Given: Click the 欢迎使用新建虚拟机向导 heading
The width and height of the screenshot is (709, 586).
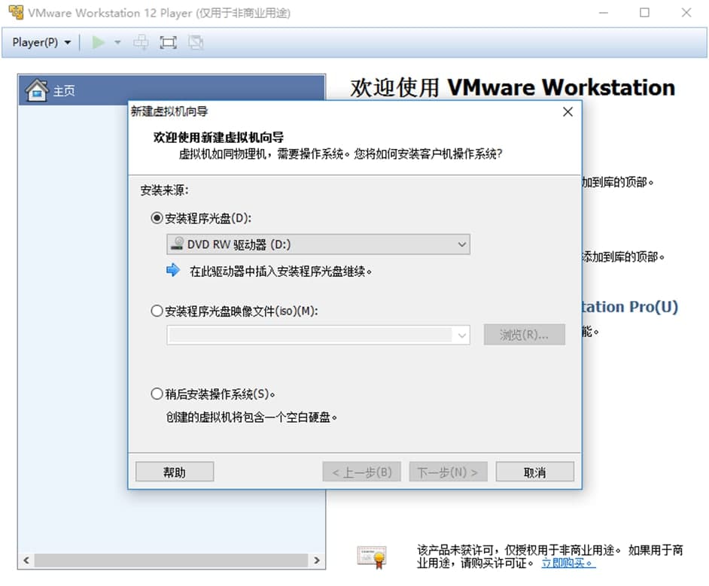Looking at the screenshot, I should pos(218,137).
